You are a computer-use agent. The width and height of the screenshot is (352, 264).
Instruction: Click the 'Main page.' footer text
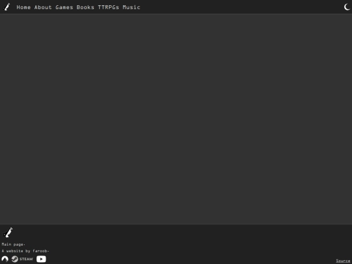pyautogui.click(x=14, y=244)
